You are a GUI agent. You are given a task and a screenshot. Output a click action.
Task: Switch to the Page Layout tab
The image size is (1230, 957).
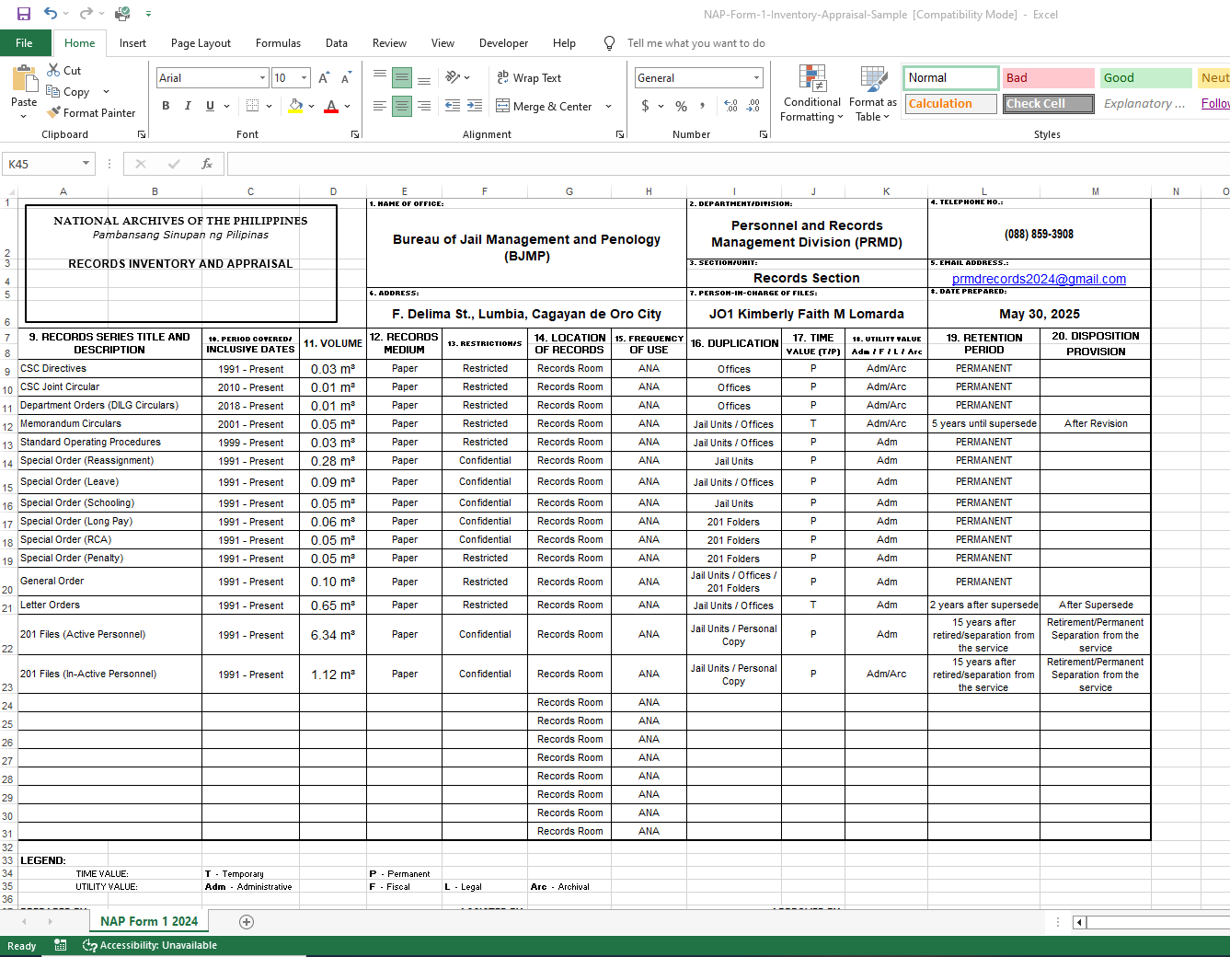tap(201, 43)
